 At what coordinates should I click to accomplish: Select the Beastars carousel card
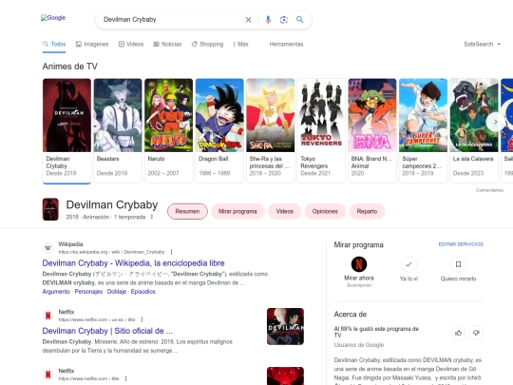pyautogui.click(x=118, y=130)
